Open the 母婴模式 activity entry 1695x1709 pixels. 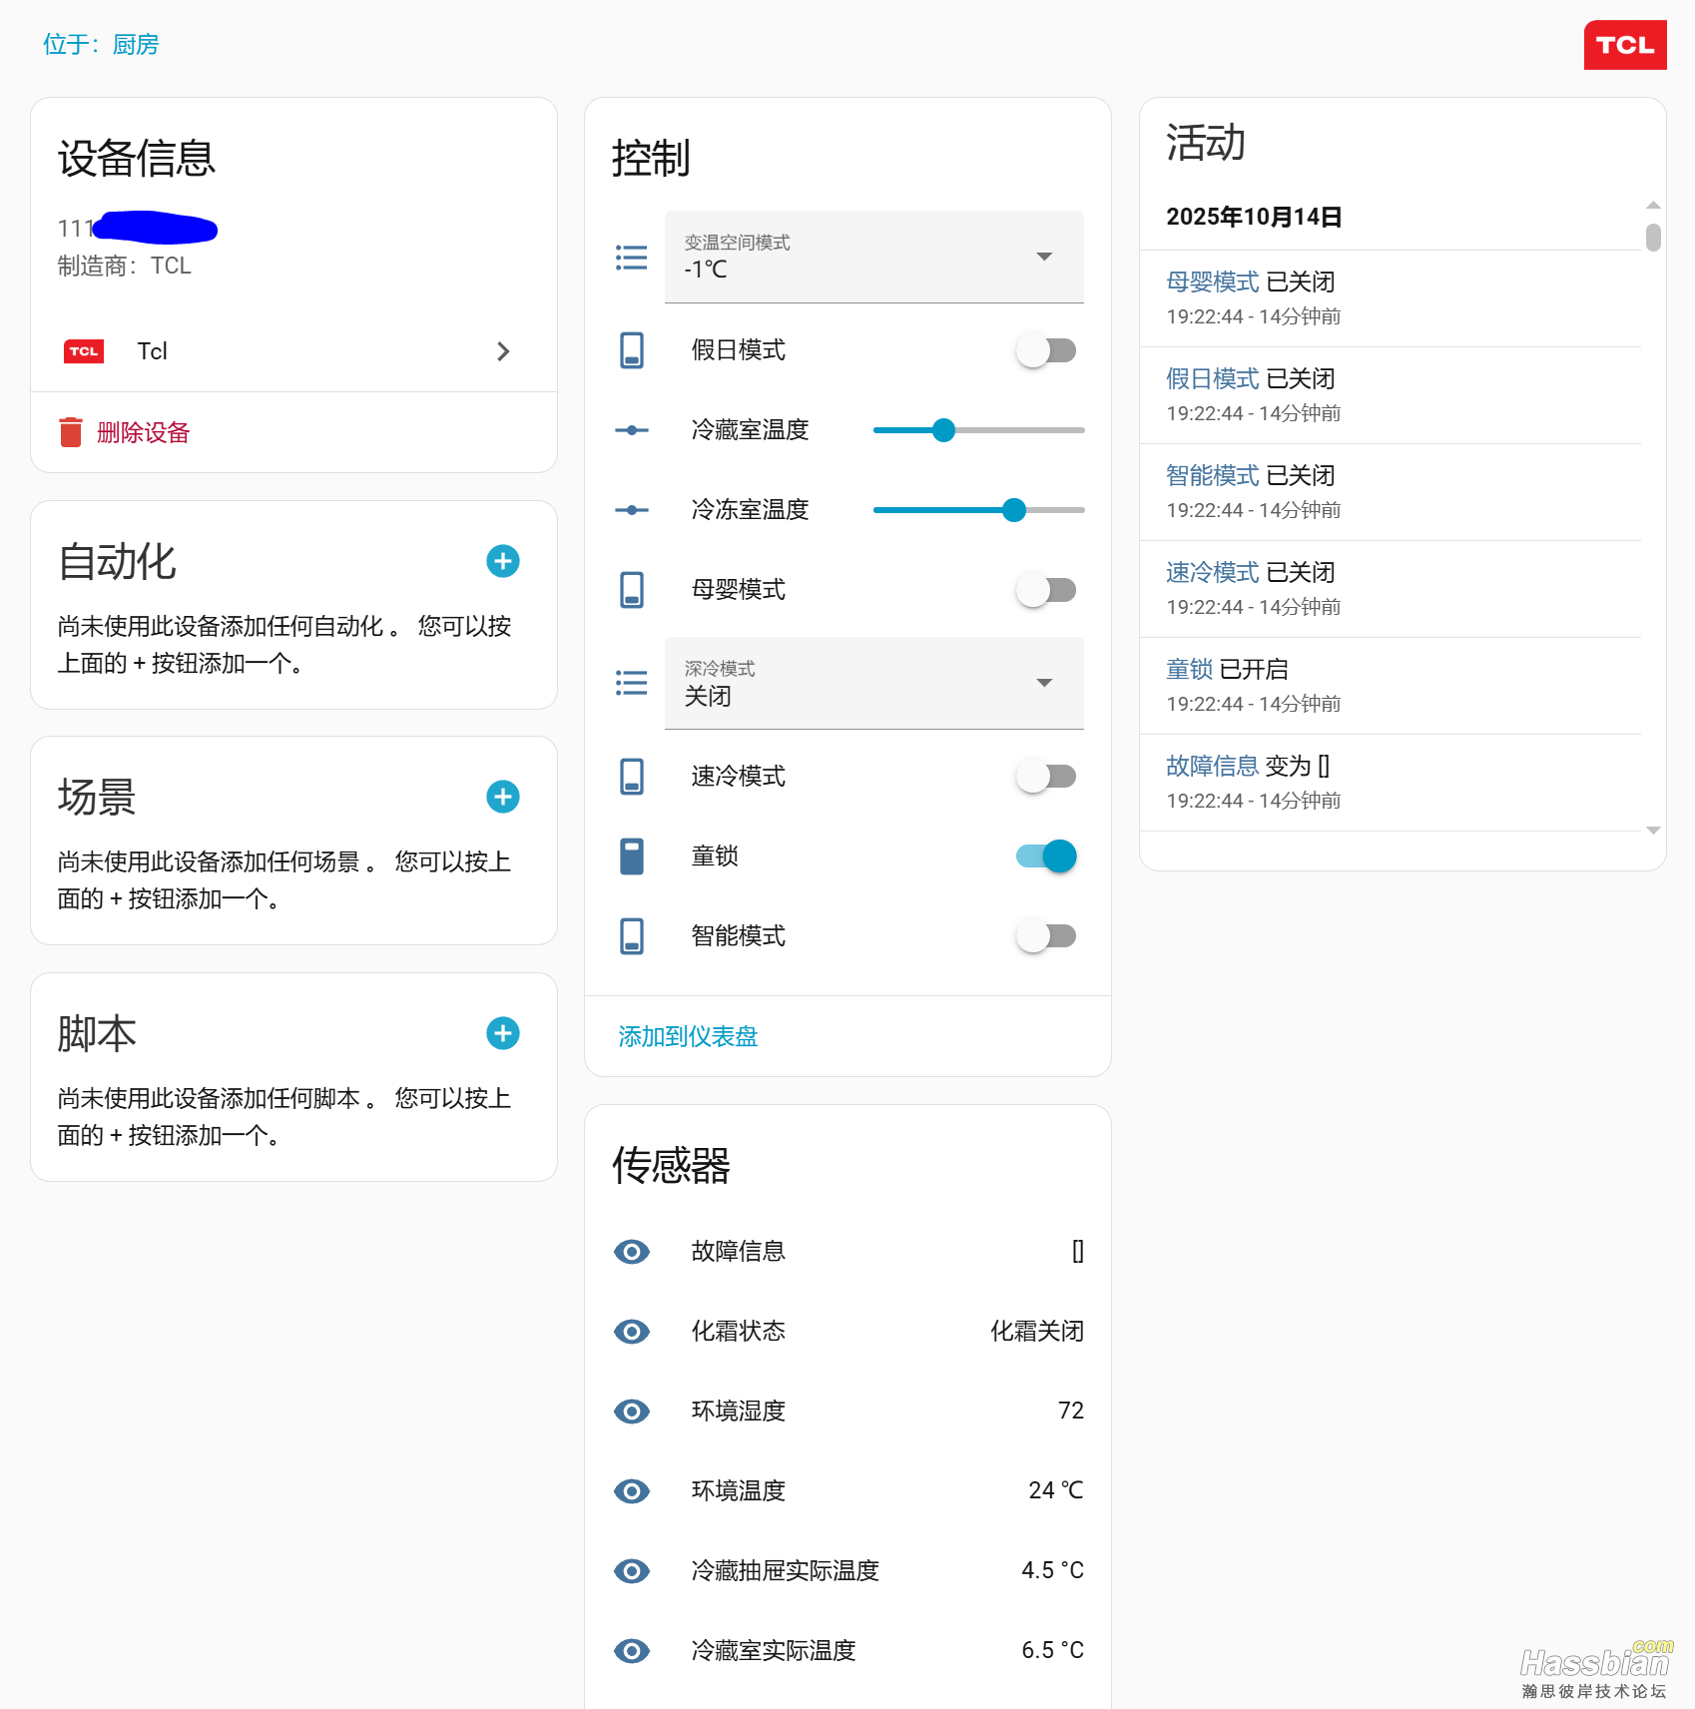(1212, 283)
